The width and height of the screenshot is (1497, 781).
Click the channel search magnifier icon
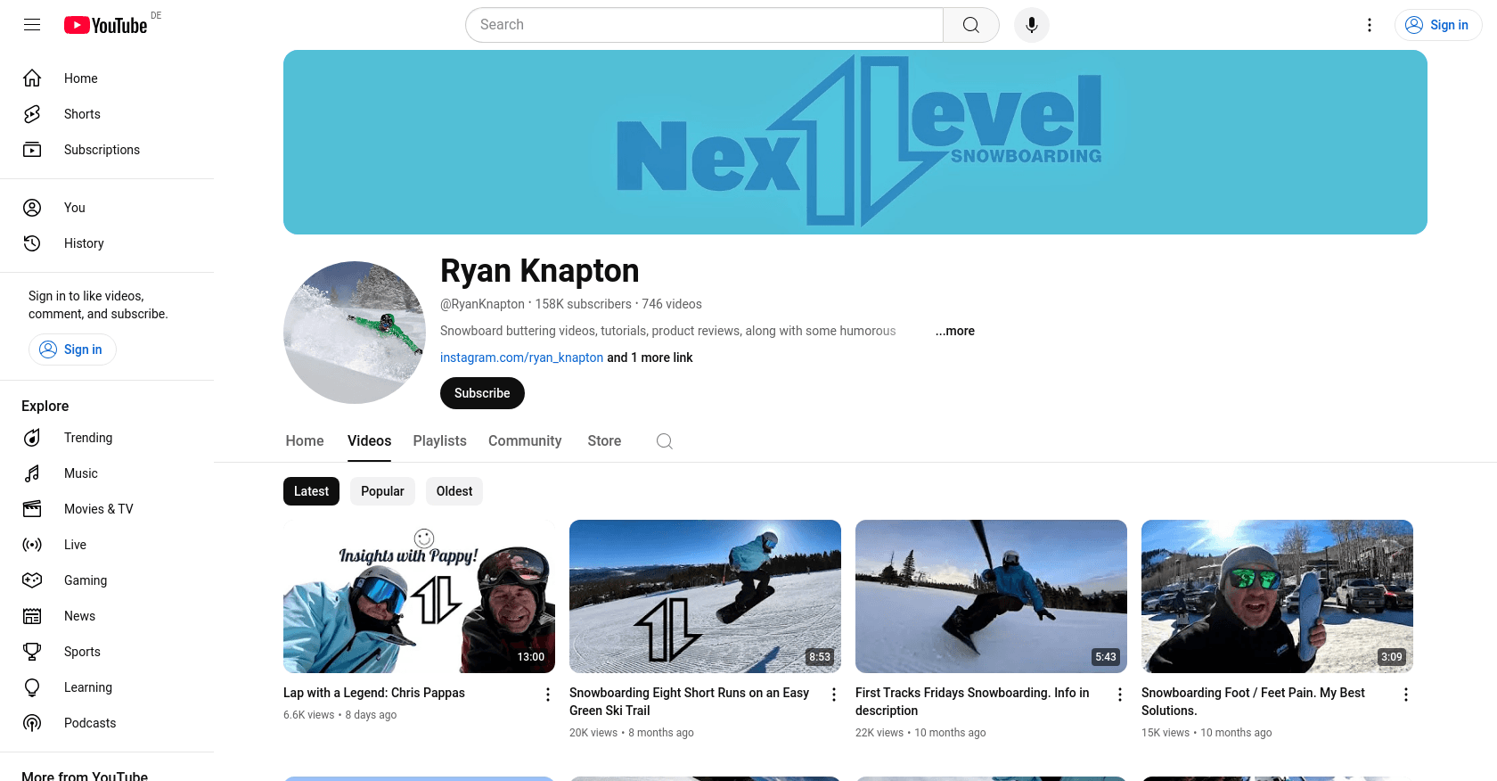click(x=665, y=441)
